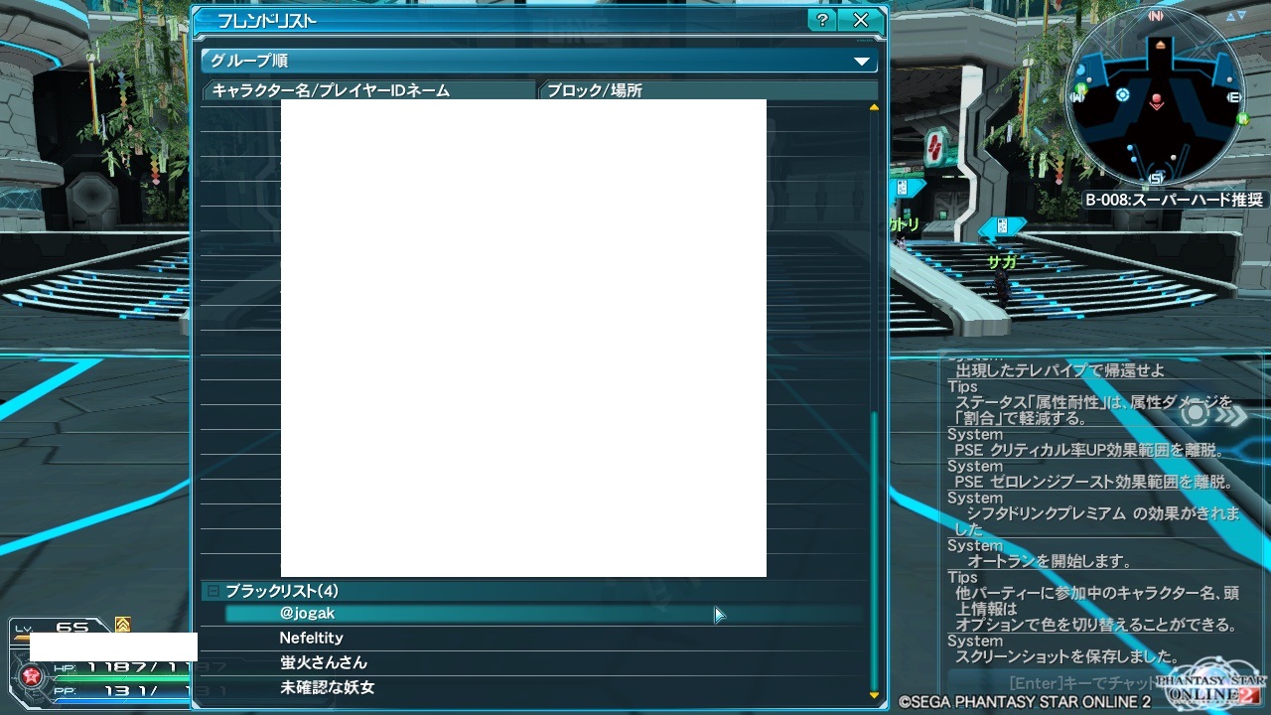Click the サガ player name tag
Screen dimensions: 1271x715
point(1001,262)
